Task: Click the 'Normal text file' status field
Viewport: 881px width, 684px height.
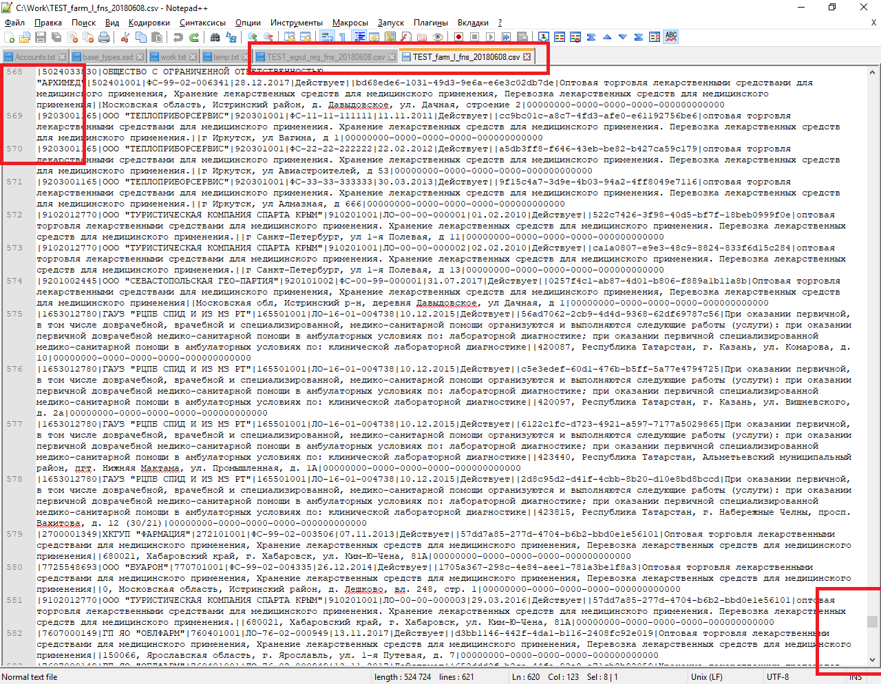Action: click(x=30, y=677)
